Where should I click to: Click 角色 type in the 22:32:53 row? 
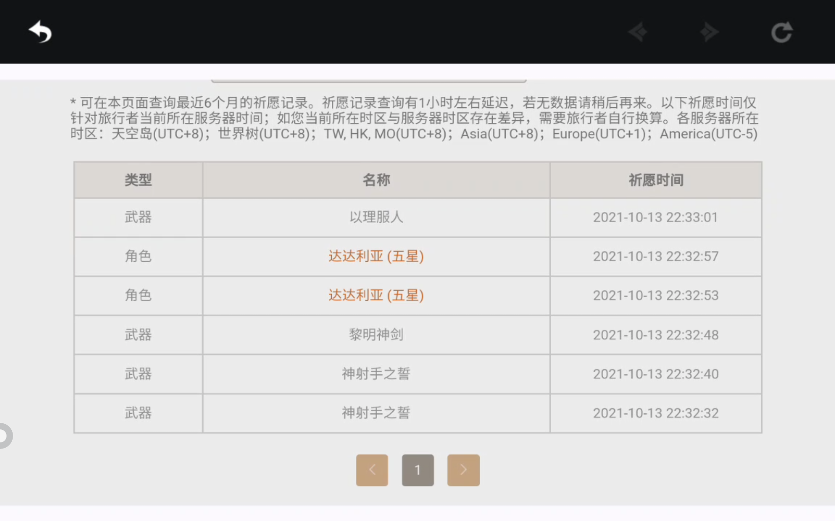pyautogui.click(x=138, y=295)
